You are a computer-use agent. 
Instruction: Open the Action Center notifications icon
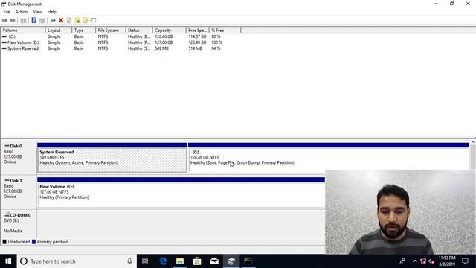pos(465,261)
